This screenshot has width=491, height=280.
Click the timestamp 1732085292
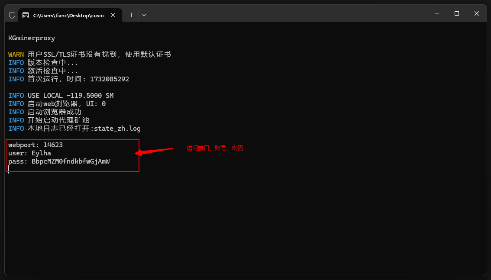110,79
